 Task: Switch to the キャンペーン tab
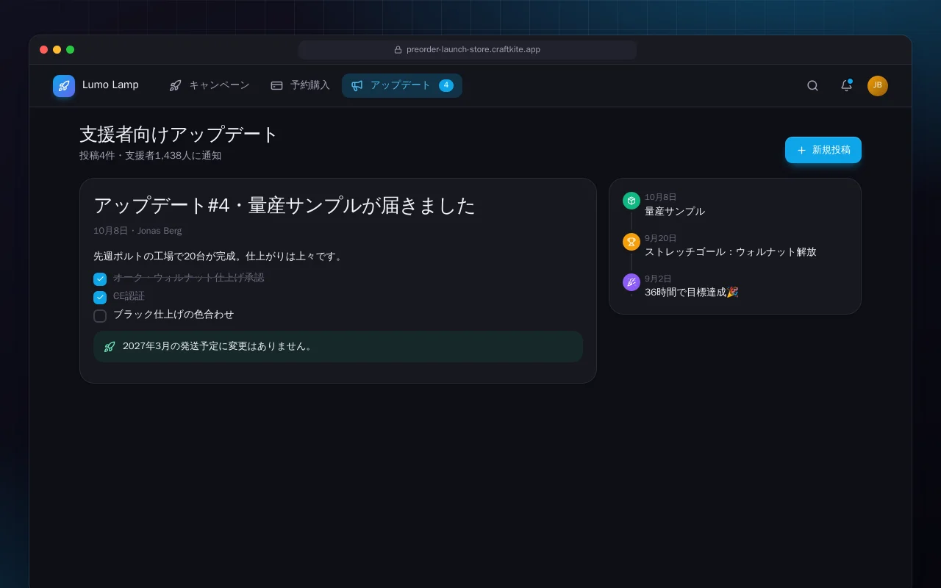tap(210, 85)
